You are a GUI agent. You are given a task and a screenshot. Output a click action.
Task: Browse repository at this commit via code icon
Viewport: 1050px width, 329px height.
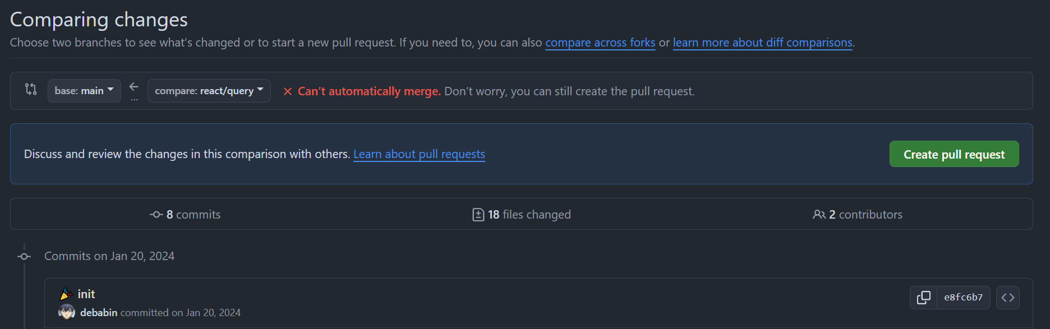pos(1007,297)
